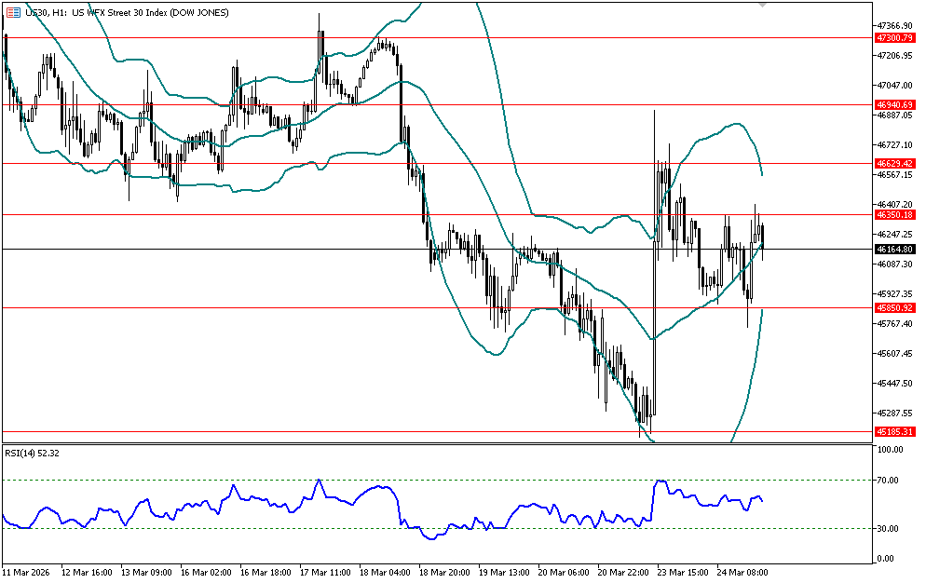The height and width of the screenshot is (583, 926).
Task: Select the 46940.69 red price label
Action: pyautogui.click(x=893, y=105)
